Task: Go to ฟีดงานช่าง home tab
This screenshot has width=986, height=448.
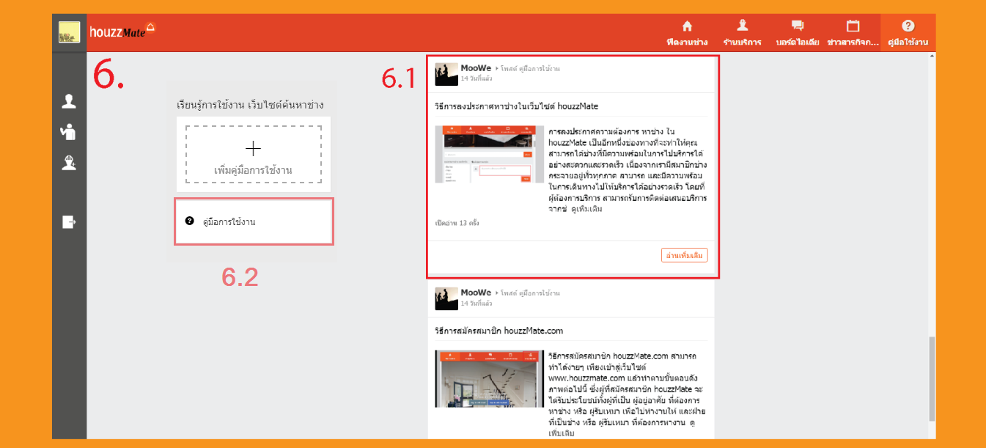Action: [687, 33]
